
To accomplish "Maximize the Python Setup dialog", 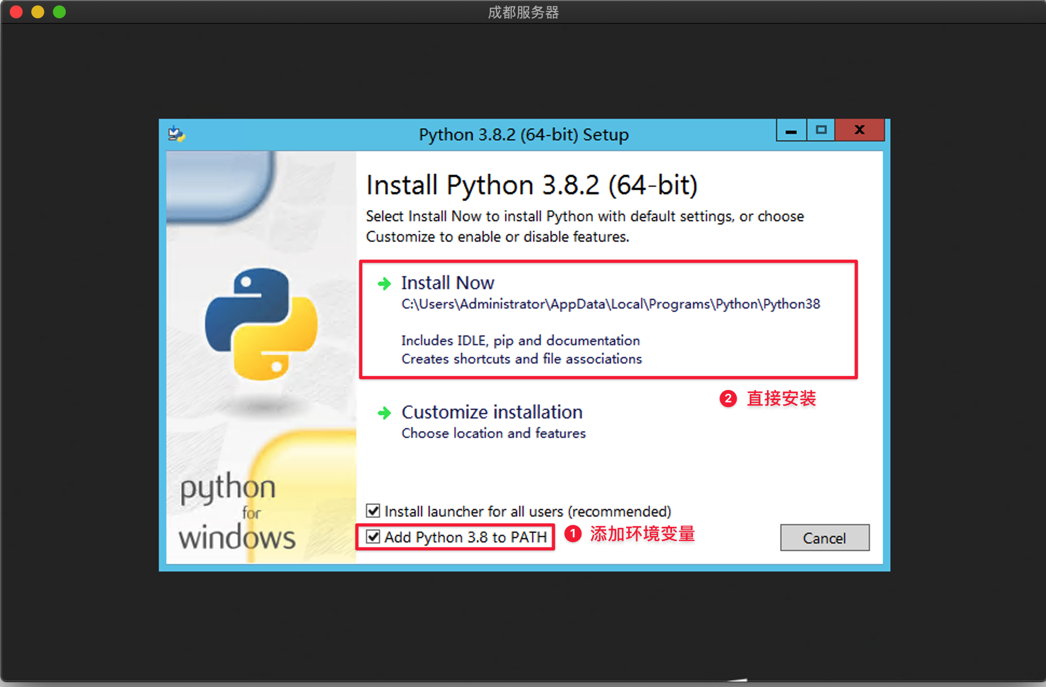I will 821,130.
